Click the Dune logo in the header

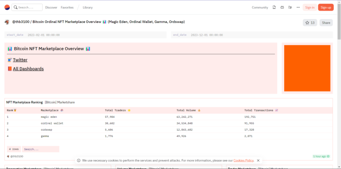pyautogui.click(x=7, y=7)
